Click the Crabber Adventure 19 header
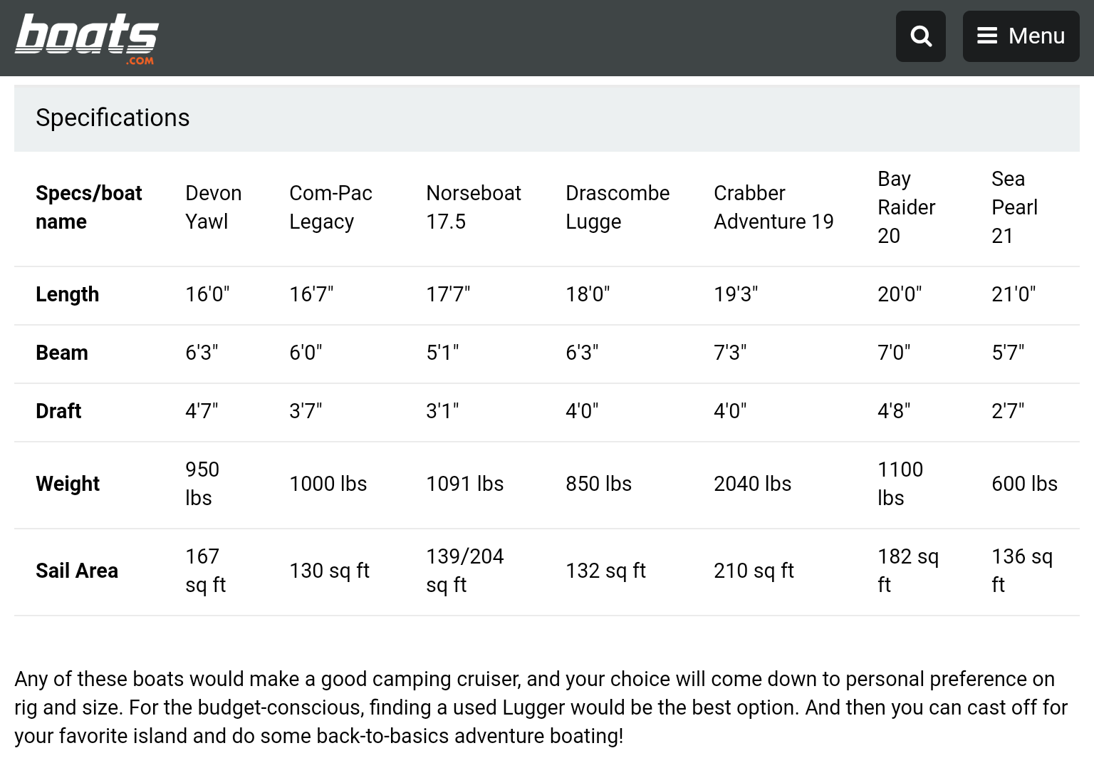This screenshot has height=768, width=1094. [x=773, y=207]
